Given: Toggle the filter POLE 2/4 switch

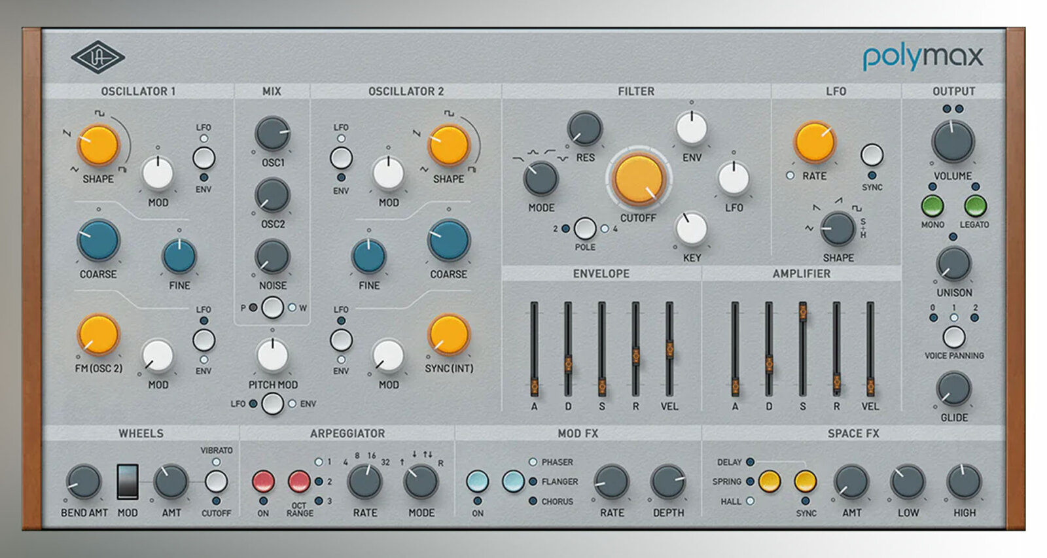Looking at the screenshot, I should click(x=584, y=229).
